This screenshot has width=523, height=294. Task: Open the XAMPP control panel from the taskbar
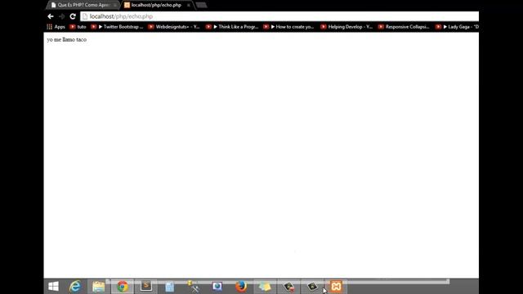coord(336,287)
